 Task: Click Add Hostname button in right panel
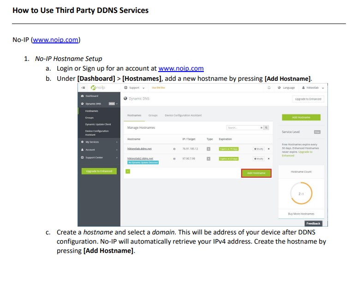tap(301, 117)
